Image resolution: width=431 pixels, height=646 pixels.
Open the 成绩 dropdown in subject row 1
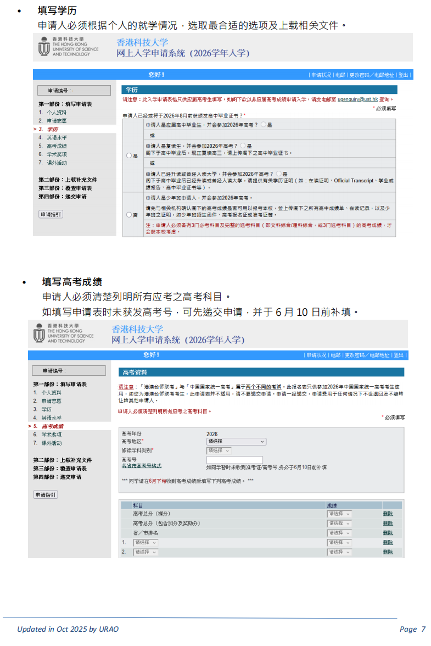point(339,543)
